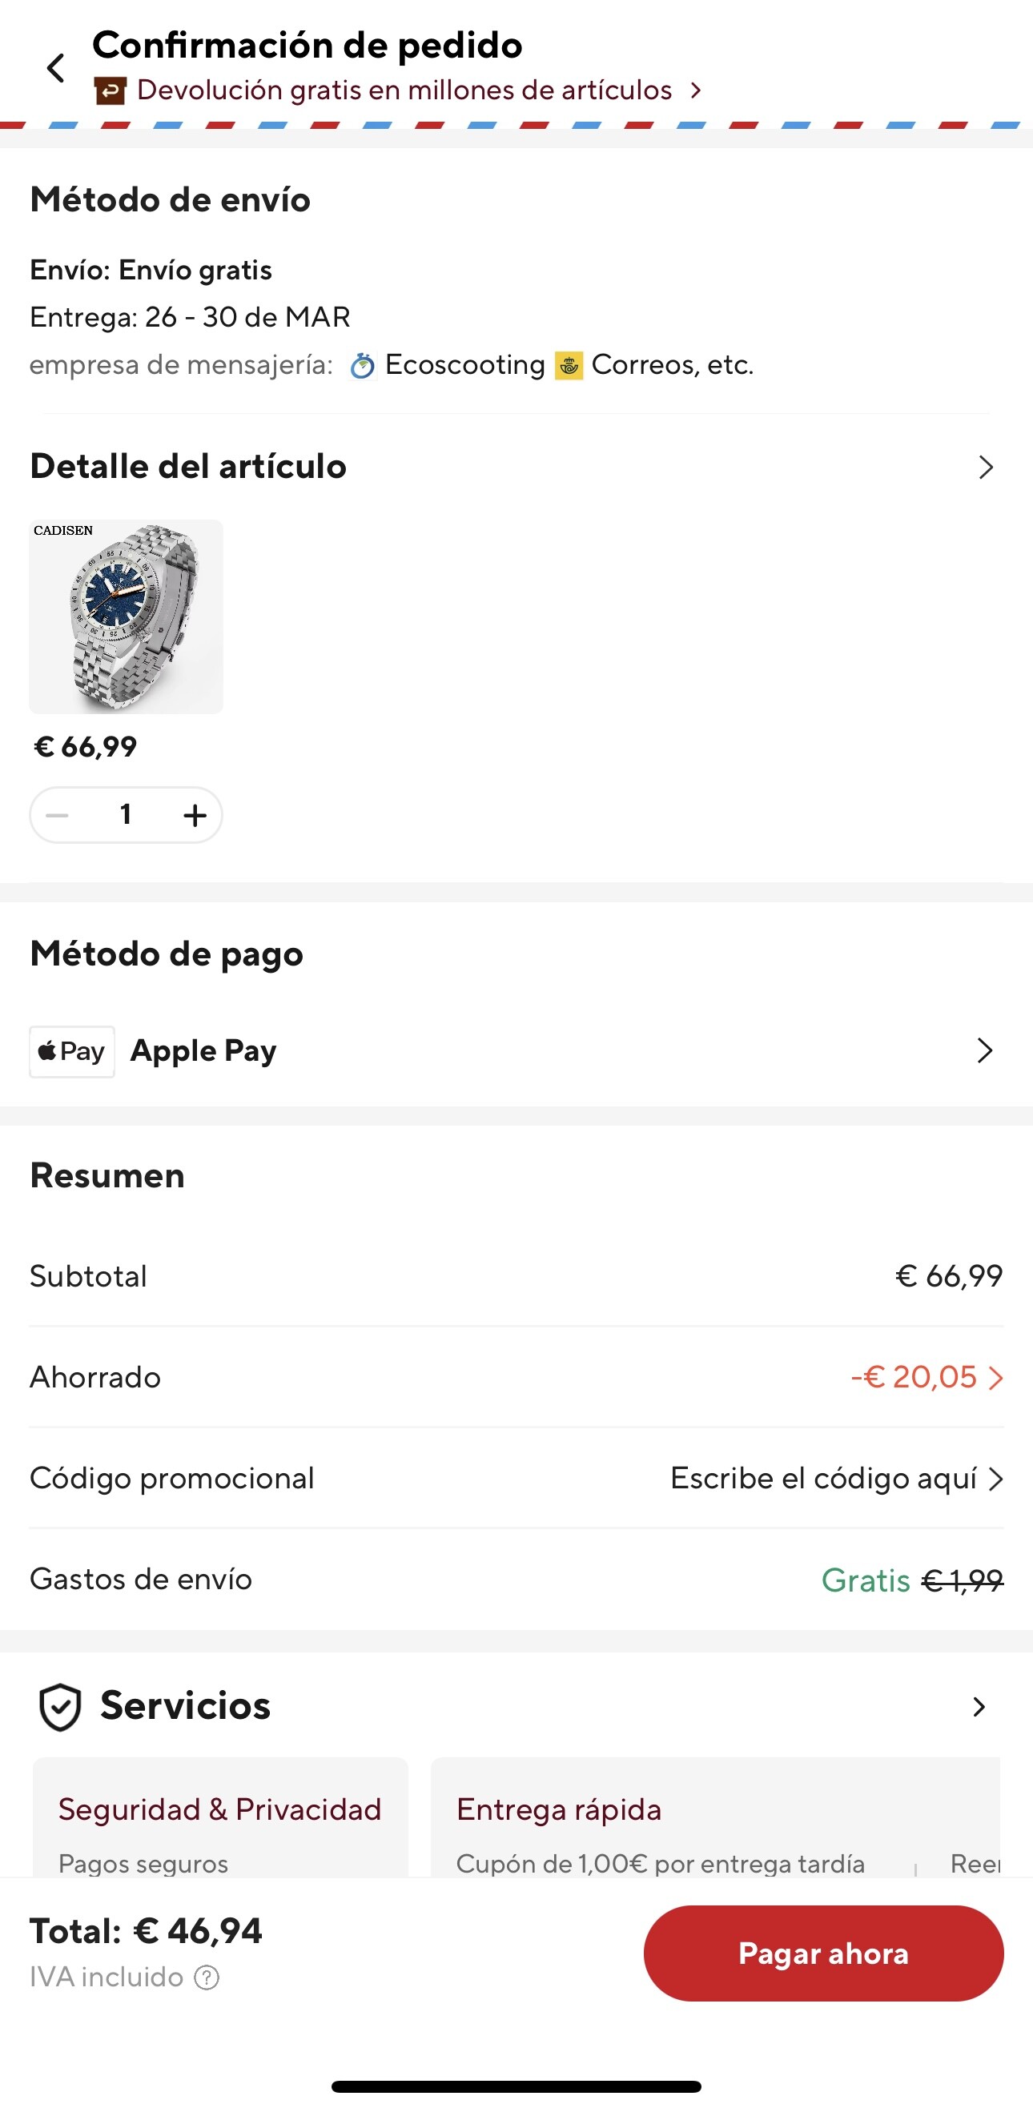Tap the iOS home indicator bar
The image size is (1033, 2112).
pyautogui.click(x=516, y=2086)
